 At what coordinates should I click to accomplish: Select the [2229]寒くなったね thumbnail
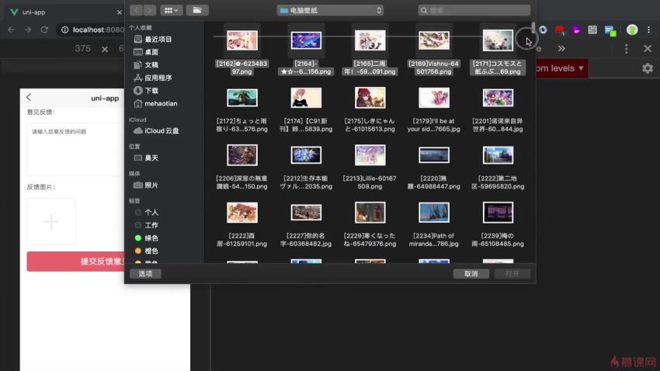click(370, 213)
